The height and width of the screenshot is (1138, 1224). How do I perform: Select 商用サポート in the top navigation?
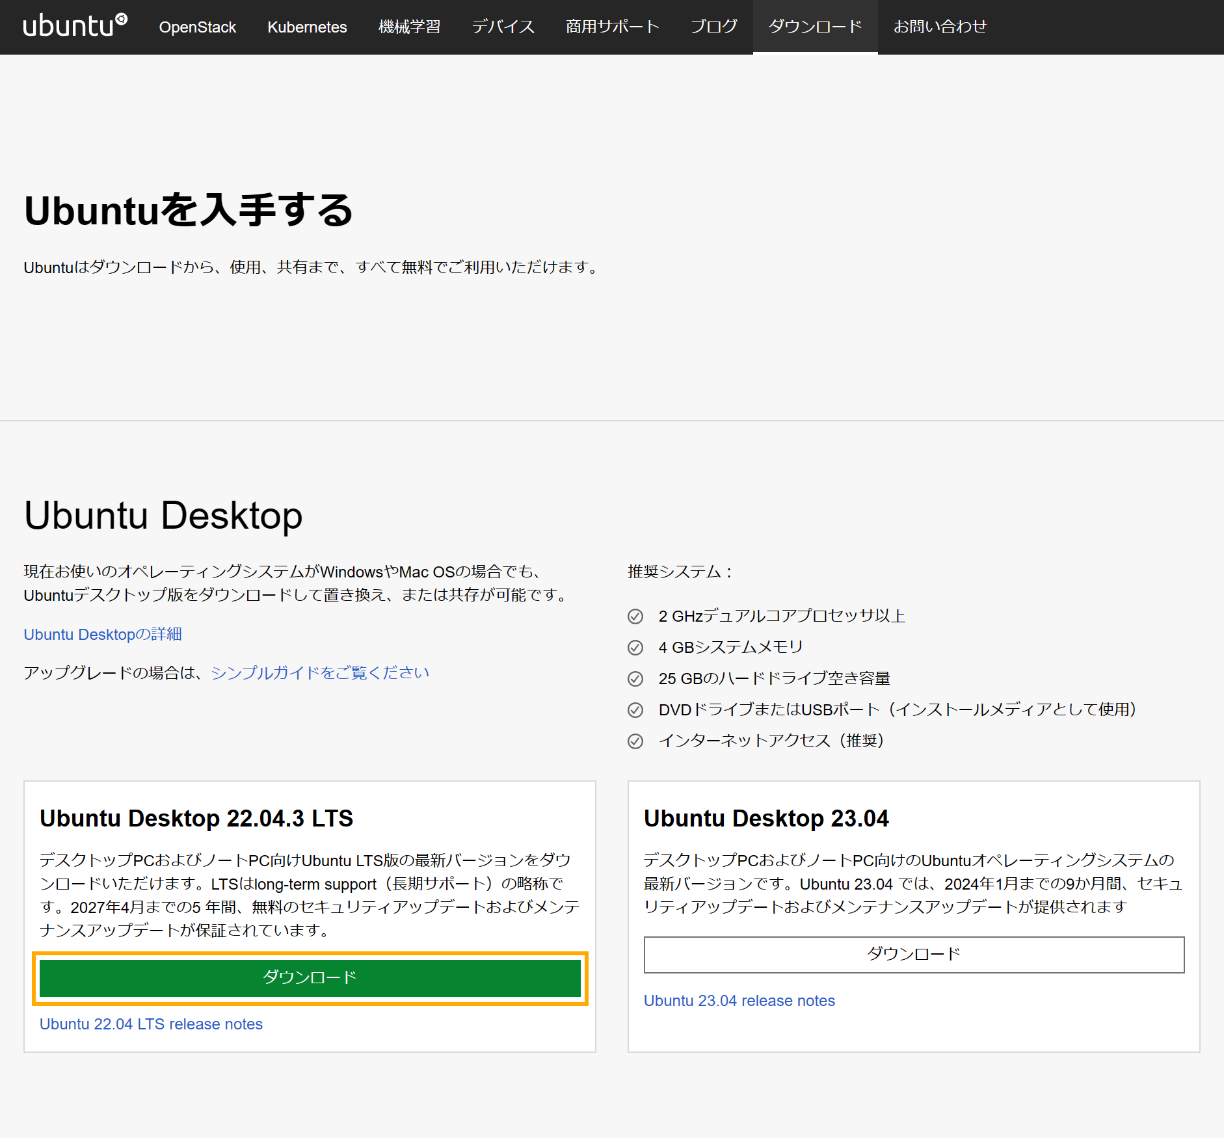pos(613,27)
